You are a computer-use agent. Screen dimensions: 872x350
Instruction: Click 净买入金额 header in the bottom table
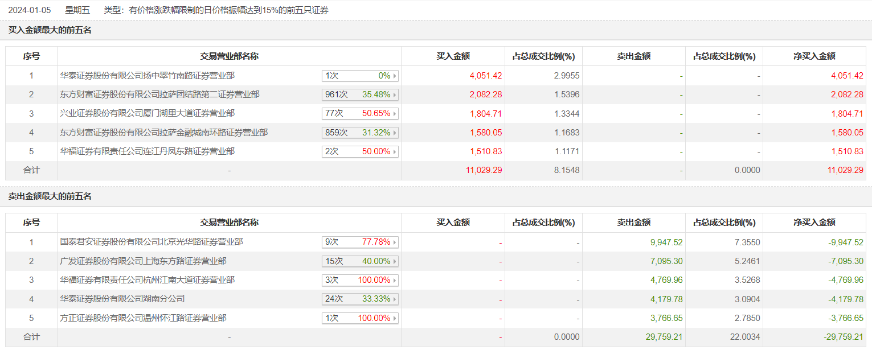pyautogui.click(x=814, y=223)
